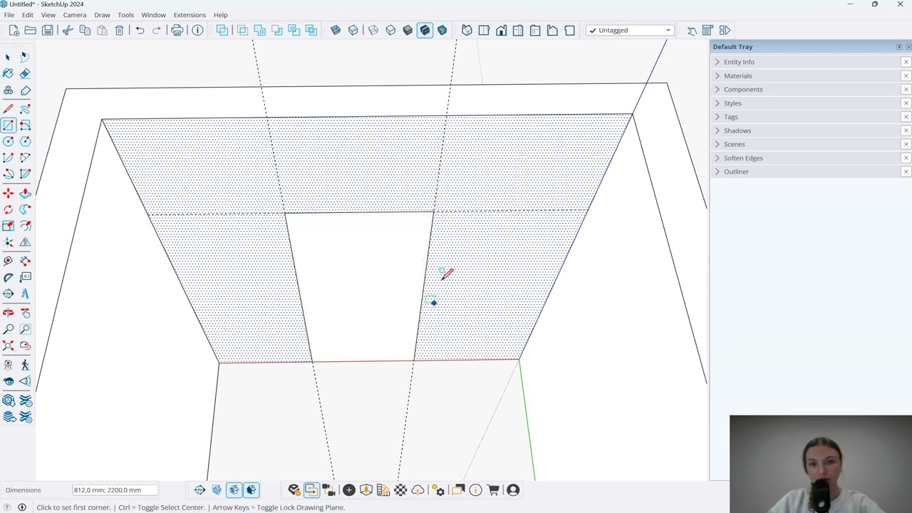The image size is (912, 513).
Task: Click the Dimensions value field
Action: 115,490
